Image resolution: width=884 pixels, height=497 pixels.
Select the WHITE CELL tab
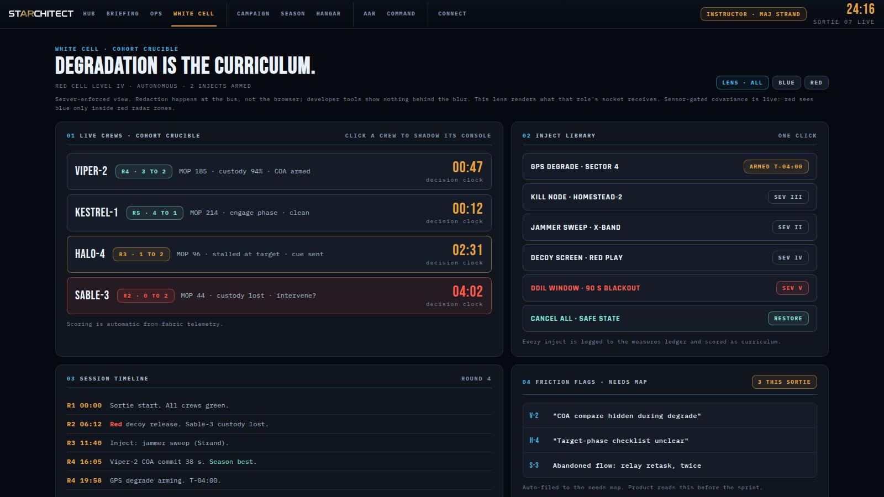point(193,13)
